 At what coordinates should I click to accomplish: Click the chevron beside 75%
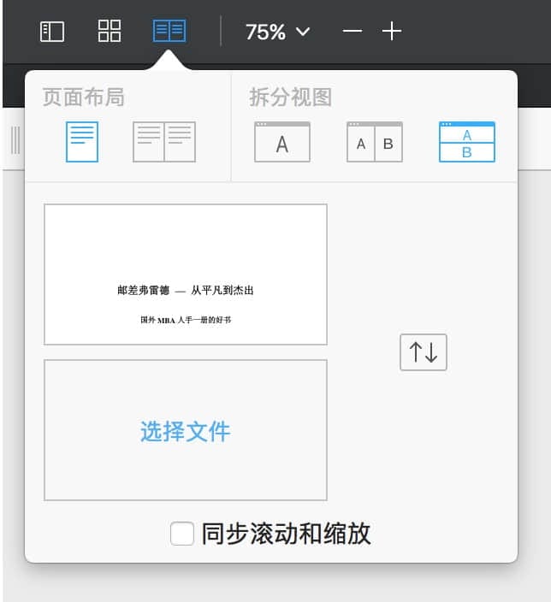pyautogui.click(x=302, y=32)
